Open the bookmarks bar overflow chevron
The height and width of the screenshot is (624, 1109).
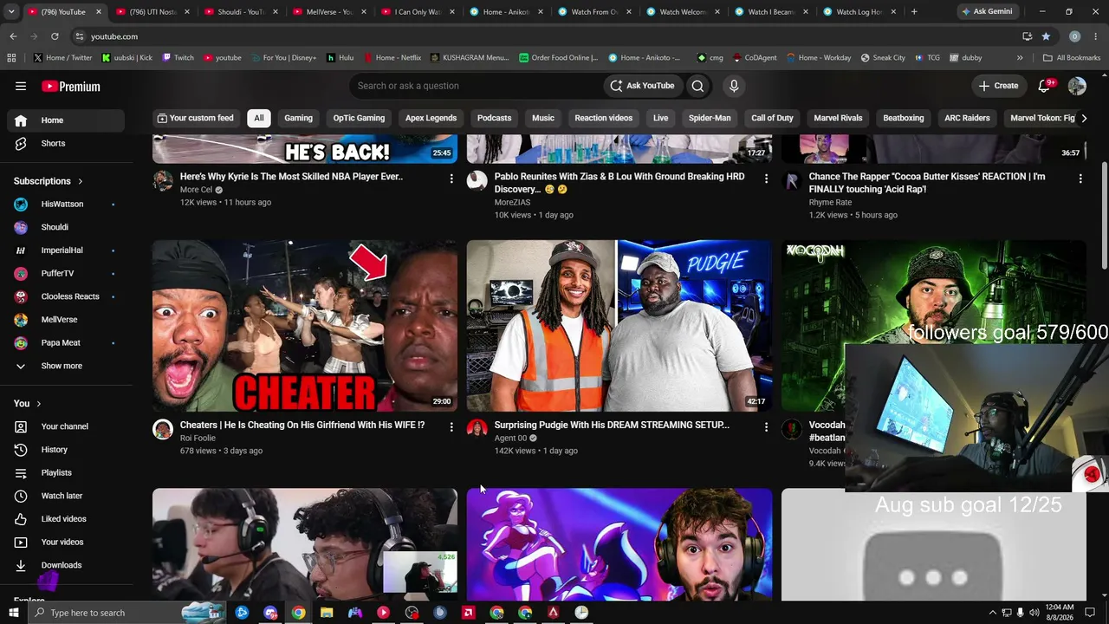(x=1020, y=58)
